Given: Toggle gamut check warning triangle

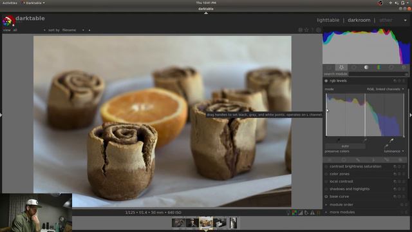Looking at the screenshot, I should (312, 213).
